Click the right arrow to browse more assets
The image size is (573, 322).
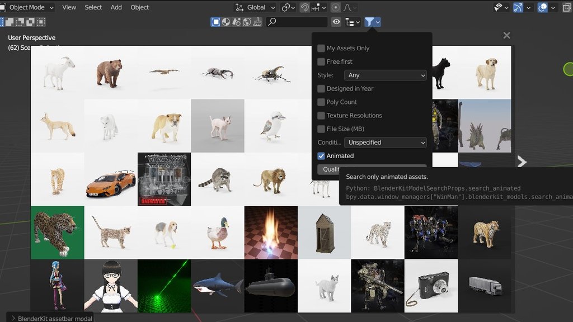[522, 162]
